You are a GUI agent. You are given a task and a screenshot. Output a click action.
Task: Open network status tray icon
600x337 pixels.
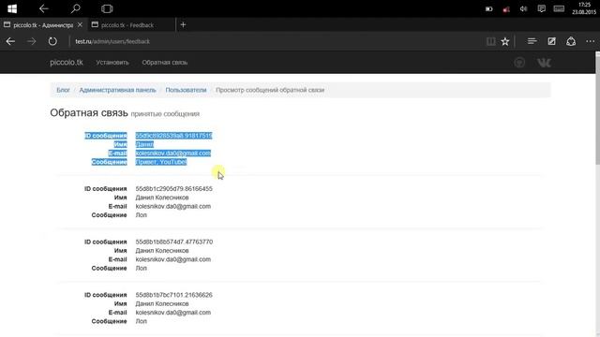[x=506, y=8]
